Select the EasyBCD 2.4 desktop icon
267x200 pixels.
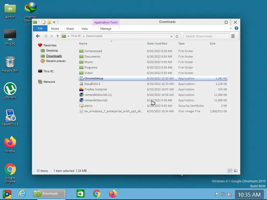pos(10,117)
